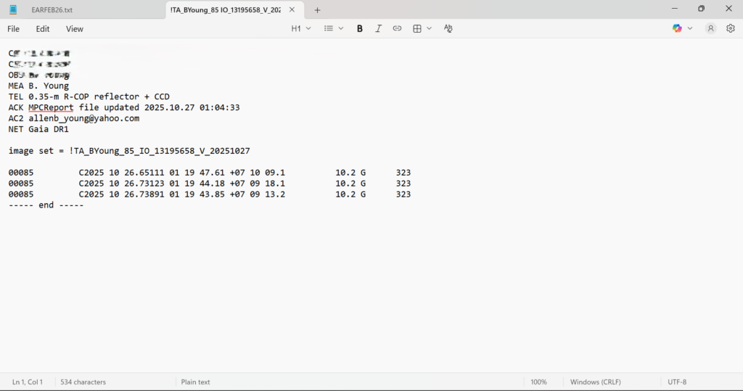This screenshot has width=743, height=391.
Task: Open the View menu
Action: (x=75, y=29)
